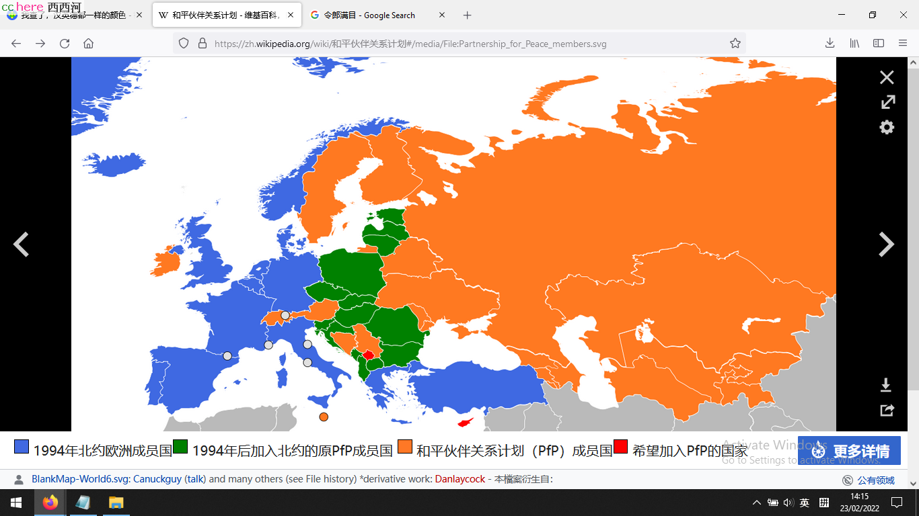Image resolution: width=919 pixels, height=516 pixels.
Task: Open Firefox downloads panel
Action: (830, 43)
